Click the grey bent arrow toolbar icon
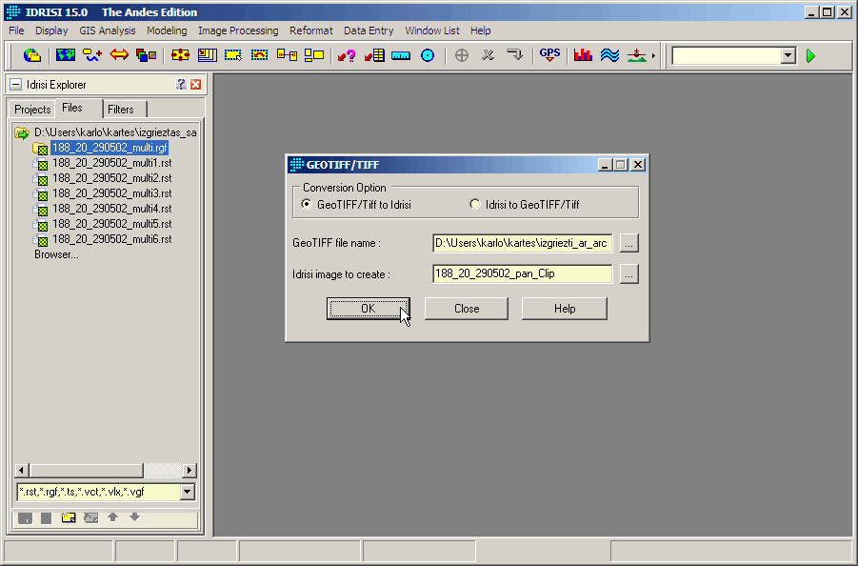858x566 pixels. (x=514, y=55)
